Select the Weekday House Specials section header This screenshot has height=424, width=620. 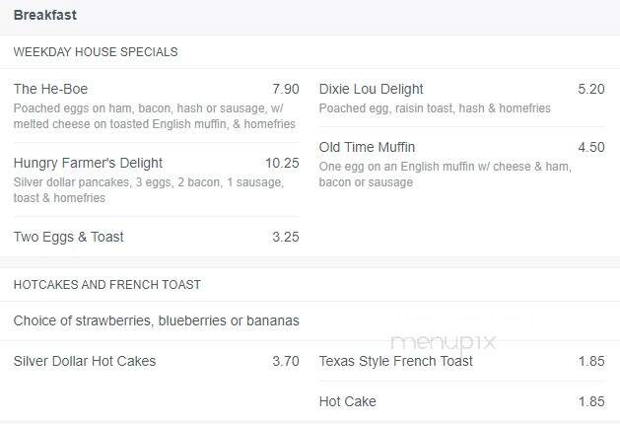(96, 52)
